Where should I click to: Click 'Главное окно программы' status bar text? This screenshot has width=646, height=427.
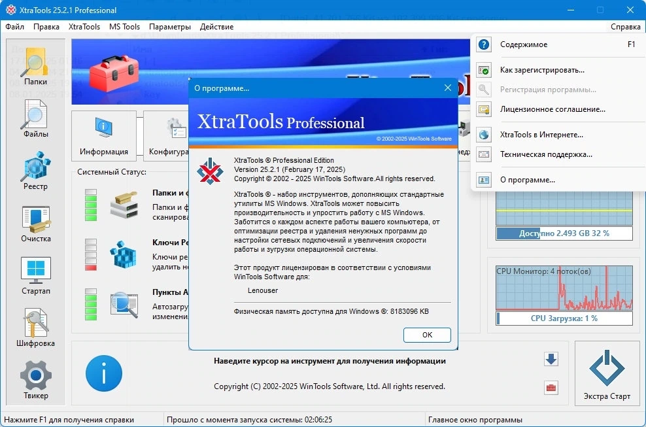click(475, 420)
